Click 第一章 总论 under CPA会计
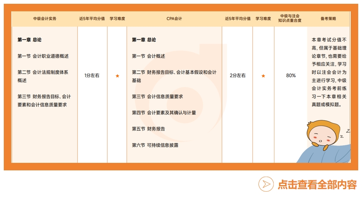This screenshot has width=362, height=198. click(x=144, y=40)
